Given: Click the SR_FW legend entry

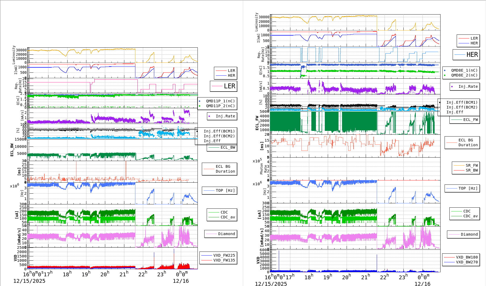Looking at the screenshot, I should click(x=472, y=165).
